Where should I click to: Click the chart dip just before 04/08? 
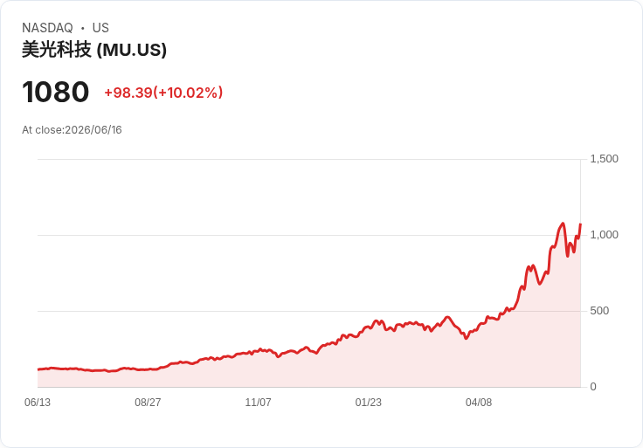(x=466, y=338)
